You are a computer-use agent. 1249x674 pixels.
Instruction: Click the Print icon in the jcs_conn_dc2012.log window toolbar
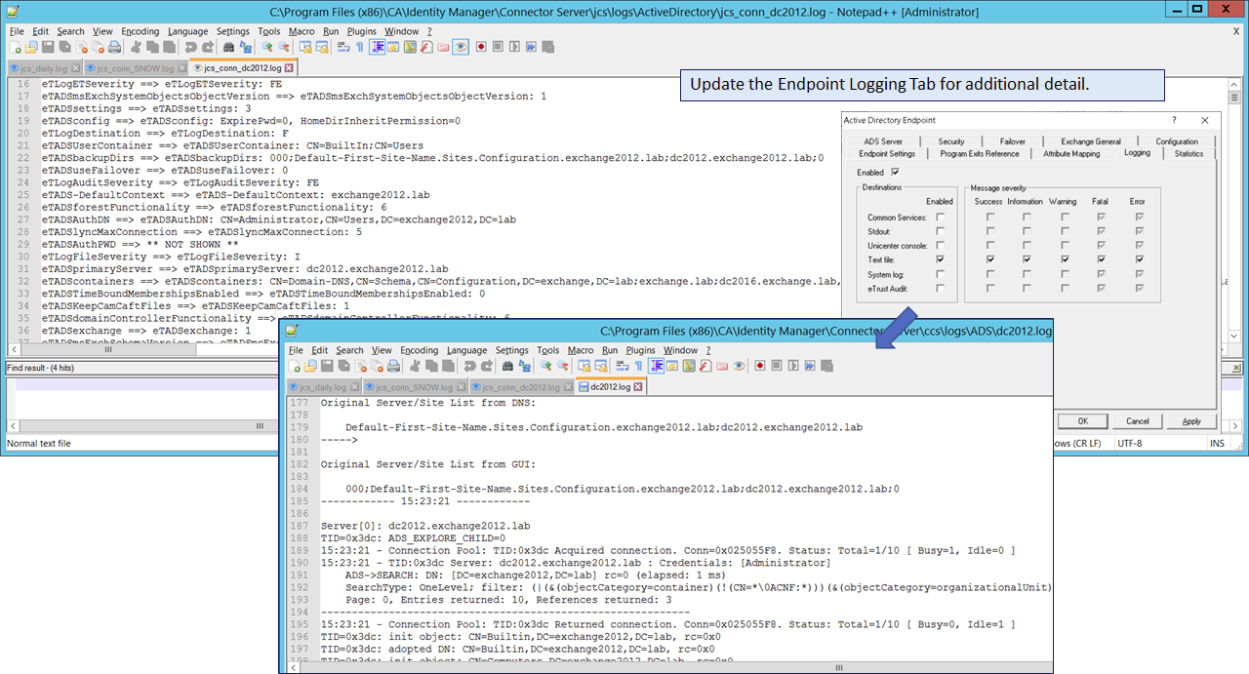pos(114,47)
